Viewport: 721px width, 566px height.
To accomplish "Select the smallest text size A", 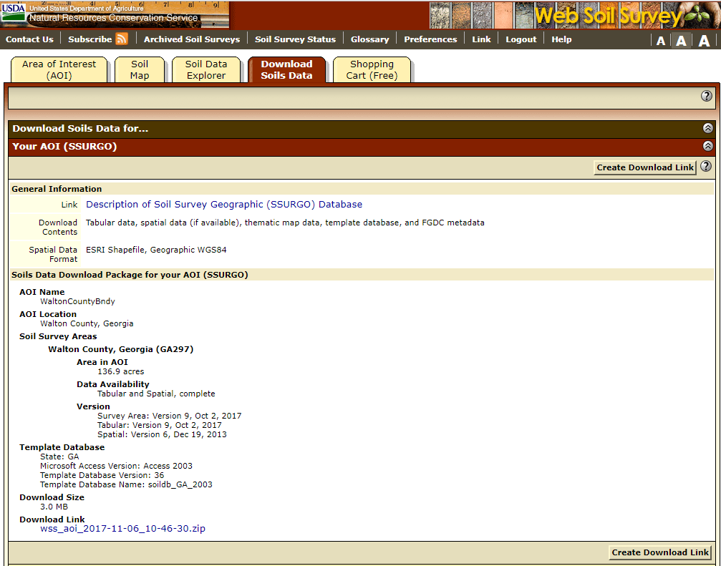I will (x=661, y=41).
